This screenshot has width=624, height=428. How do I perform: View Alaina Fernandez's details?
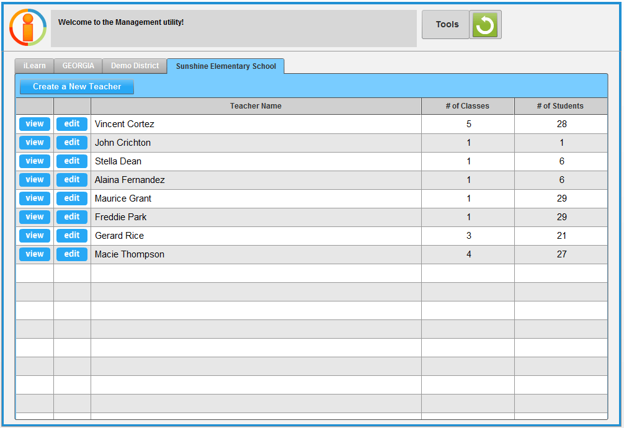click(35, 180)
